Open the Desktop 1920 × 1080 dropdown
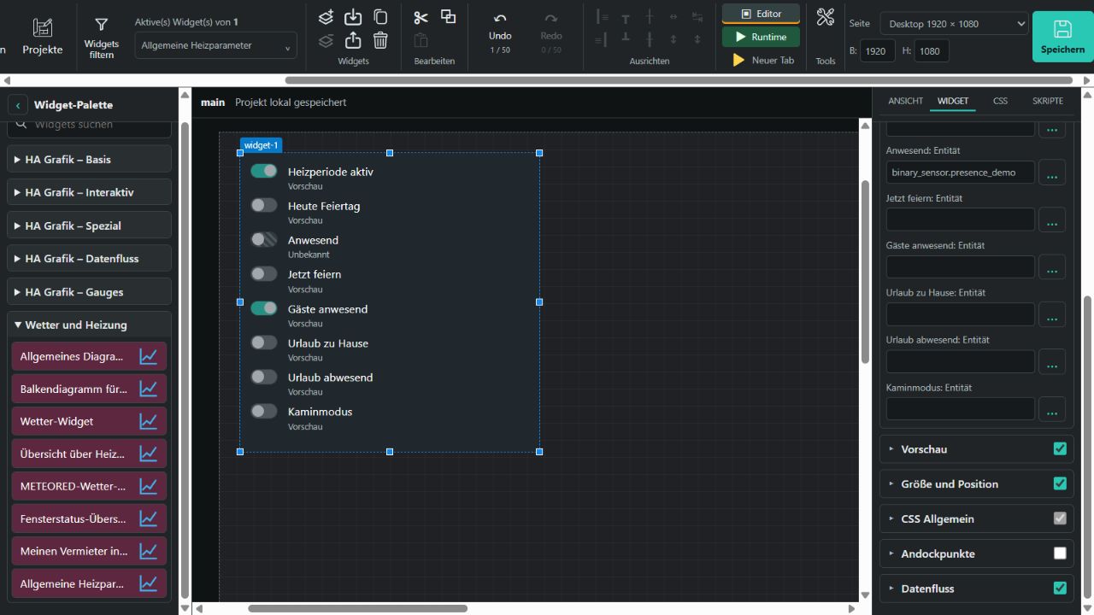The height and width of the screenshot is (615, 1094). (x=954, y=24)
